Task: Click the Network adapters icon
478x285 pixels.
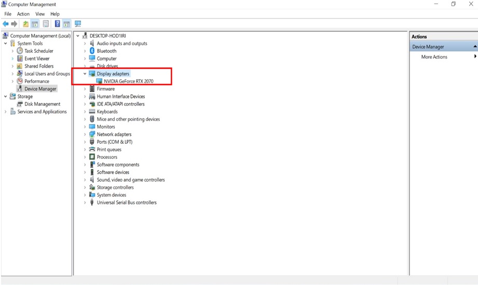Action: tap(92, 134)
